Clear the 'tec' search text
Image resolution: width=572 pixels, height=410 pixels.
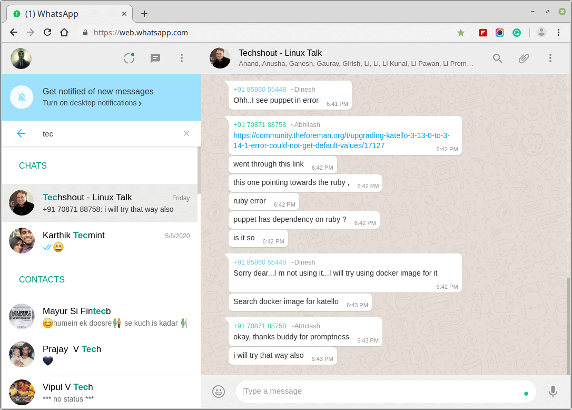(186, 133)
